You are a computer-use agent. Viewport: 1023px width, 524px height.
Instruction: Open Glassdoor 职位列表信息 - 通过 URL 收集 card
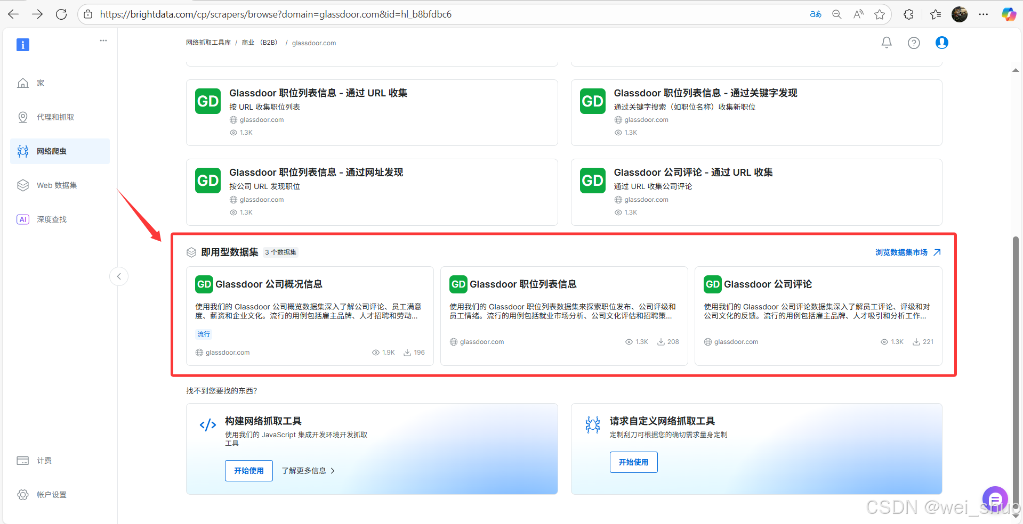point(372,113)
